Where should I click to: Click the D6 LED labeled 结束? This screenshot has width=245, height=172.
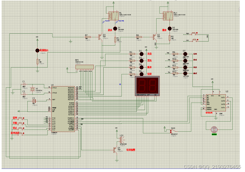pos(141,74)
